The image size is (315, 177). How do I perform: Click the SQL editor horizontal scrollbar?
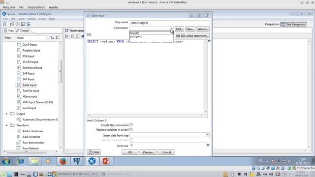click(x=145, y=116)
